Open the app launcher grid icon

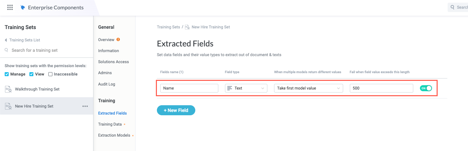click(10, 7)
